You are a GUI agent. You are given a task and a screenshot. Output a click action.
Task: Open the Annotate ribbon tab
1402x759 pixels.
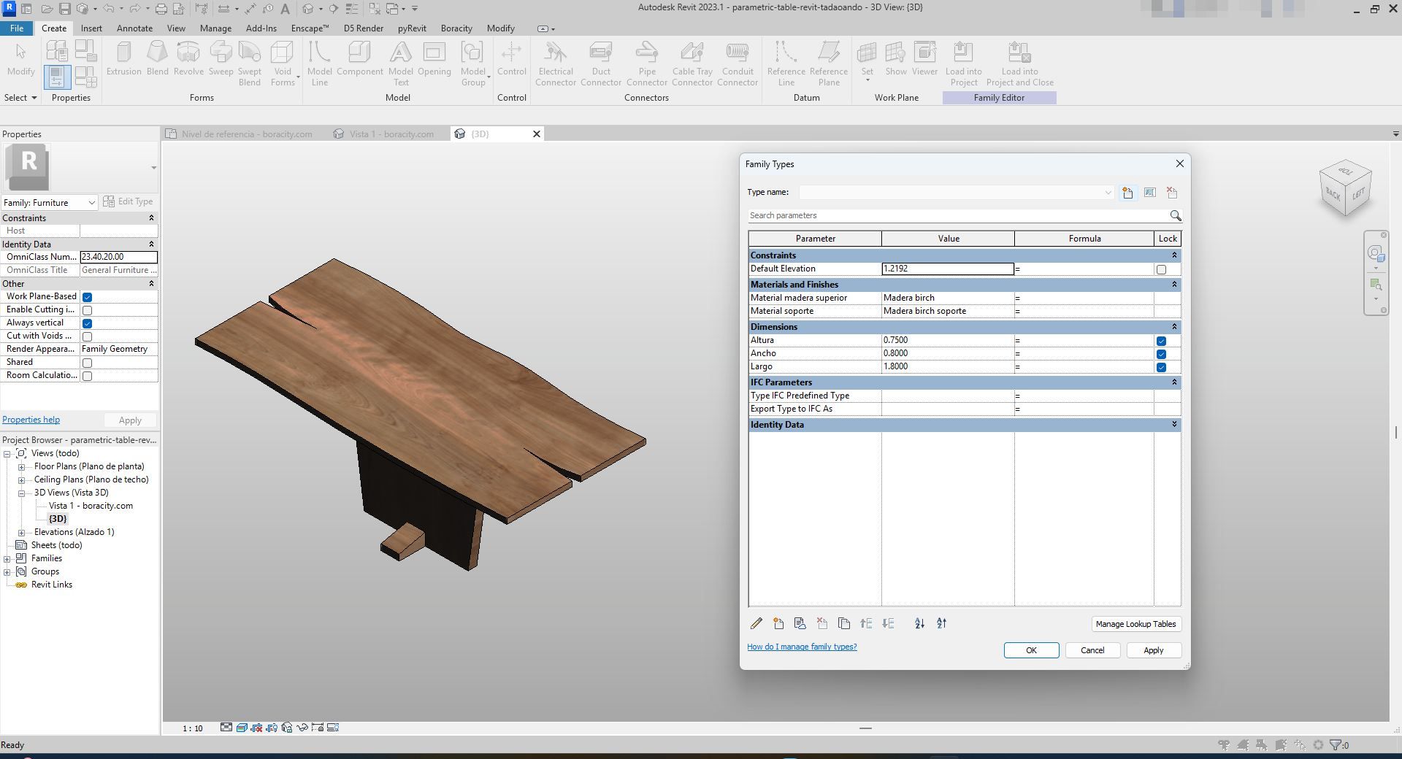[x=135, y=28]
